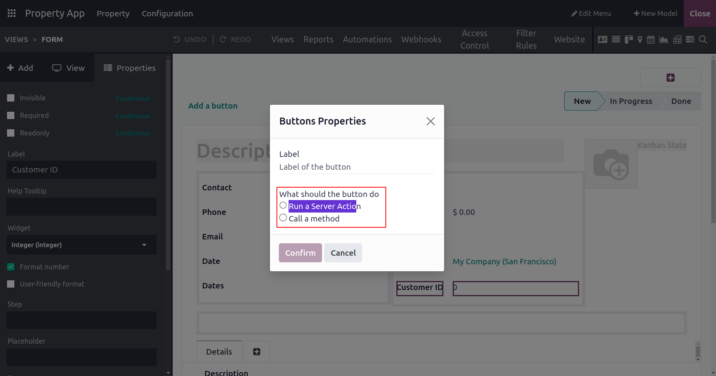Click the Search view magnifier icon
Viewport: 716px width, 376px height.
tap(703, 39)
